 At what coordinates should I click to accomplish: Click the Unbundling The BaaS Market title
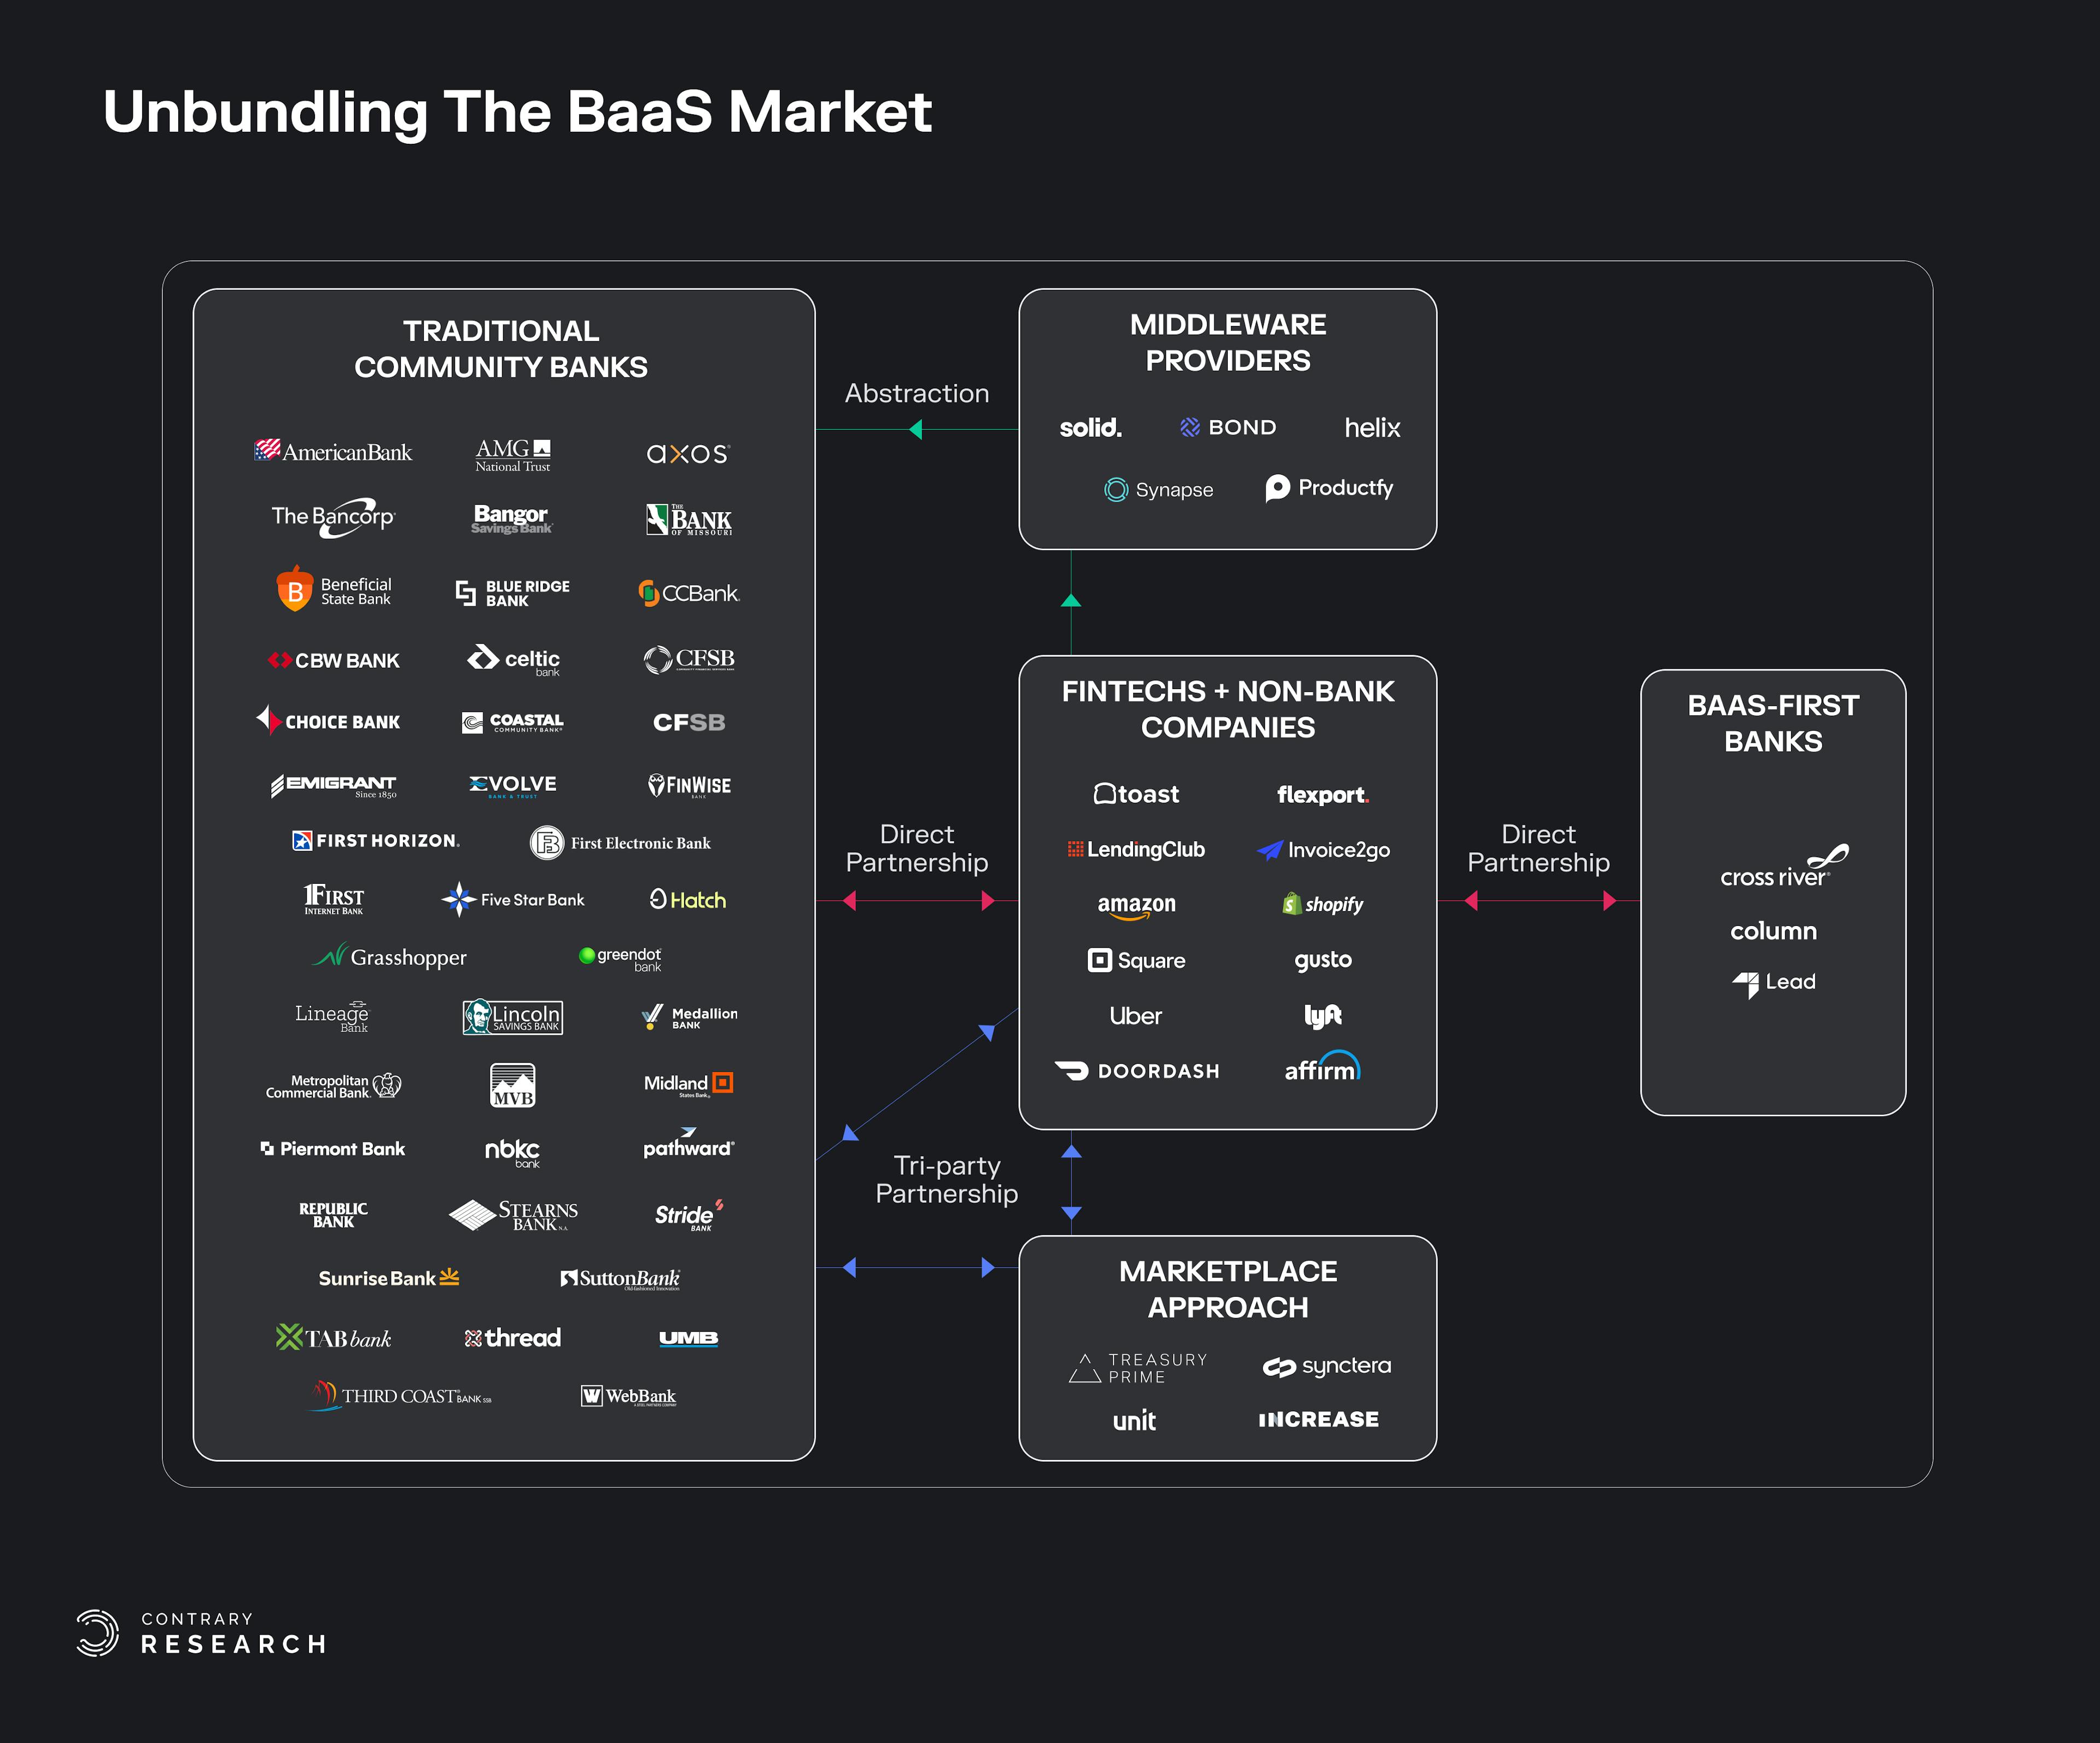point(517,111)
